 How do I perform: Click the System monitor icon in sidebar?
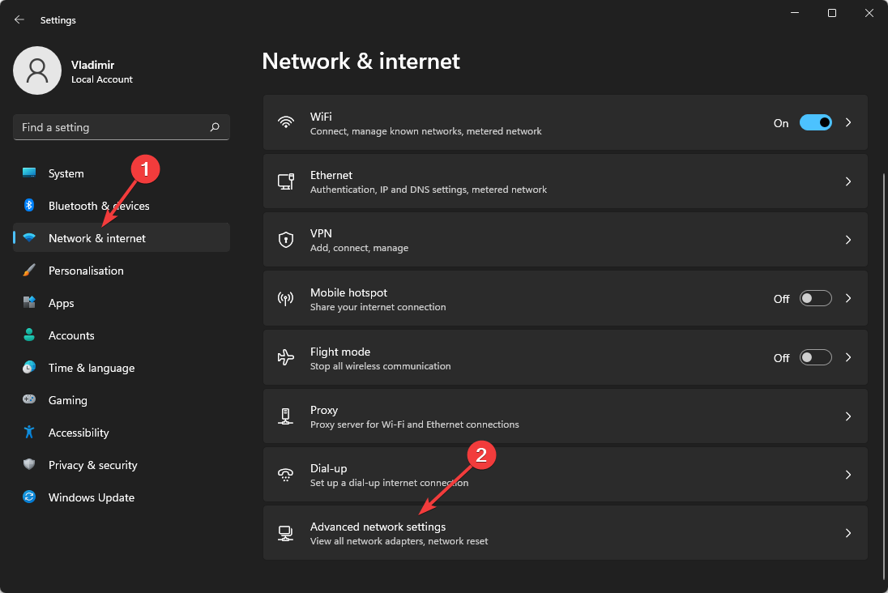coord(29,173)
